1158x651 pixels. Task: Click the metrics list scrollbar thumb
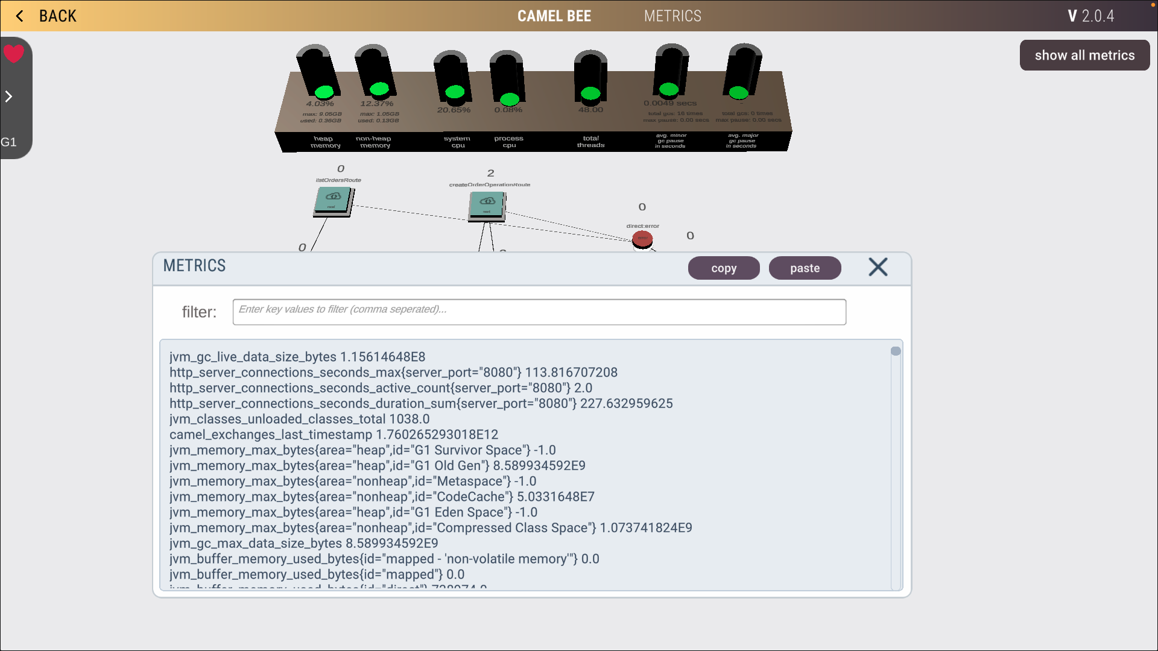pos(896,351)
